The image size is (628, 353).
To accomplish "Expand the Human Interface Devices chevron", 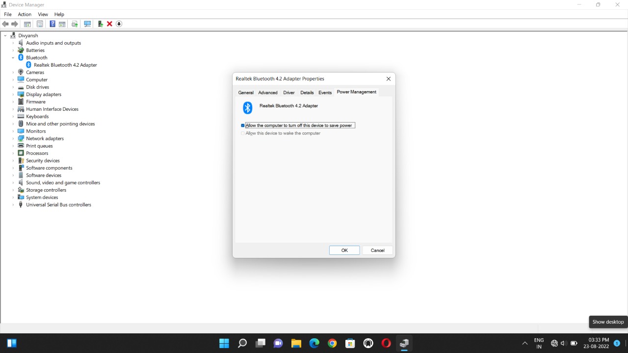I will (13, 109).
